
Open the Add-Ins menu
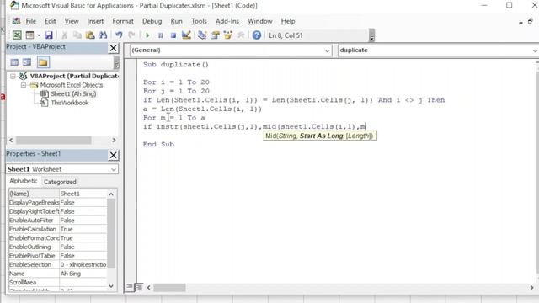(x=227, y=21)
